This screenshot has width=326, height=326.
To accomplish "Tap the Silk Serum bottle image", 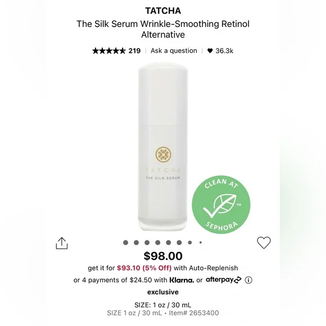I will point(163,147).
